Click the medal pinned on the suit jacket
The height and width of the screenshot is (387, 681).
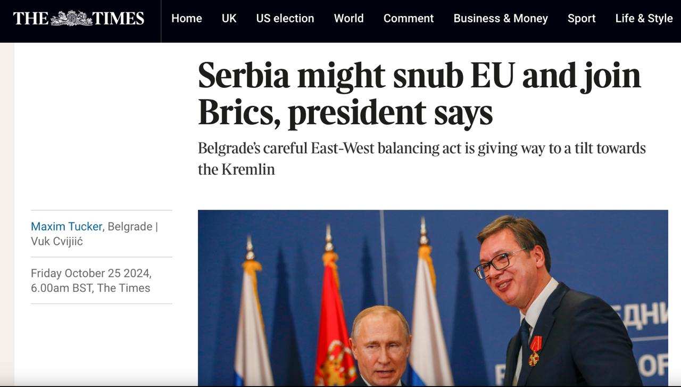(535, 350)
